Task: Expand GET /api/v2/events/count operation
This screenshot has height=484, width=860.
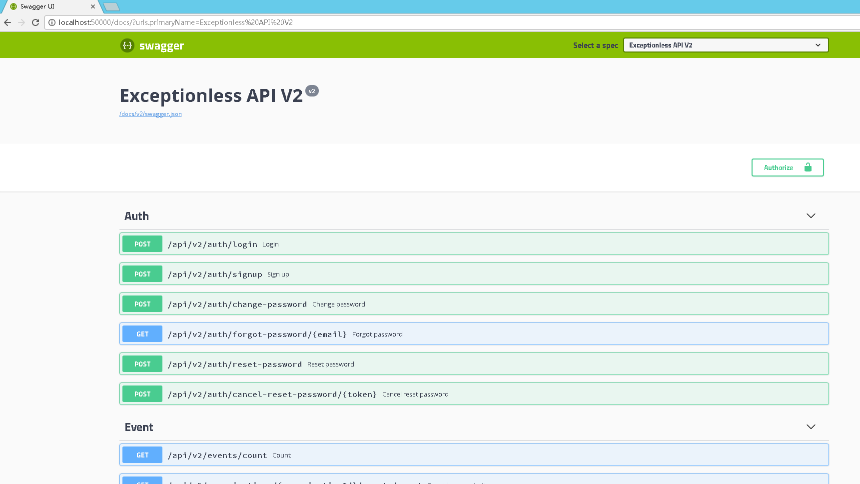Action: tap(474, 455)
